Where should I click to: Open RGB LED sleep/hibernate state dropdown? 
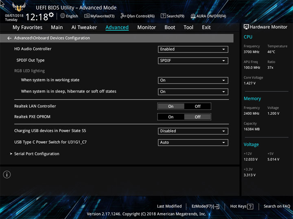[193, 92]
